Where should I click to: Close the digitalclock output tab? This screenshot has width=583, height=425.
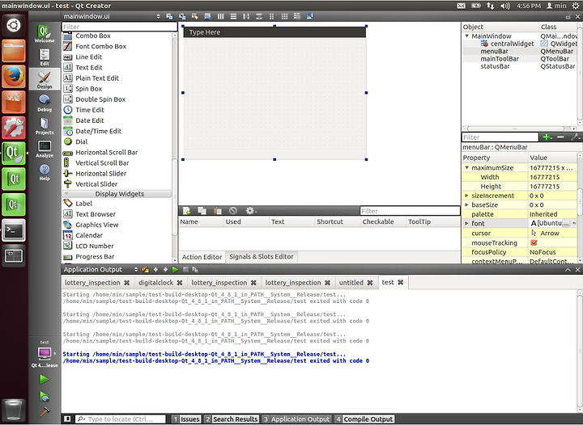pos(180,283)
